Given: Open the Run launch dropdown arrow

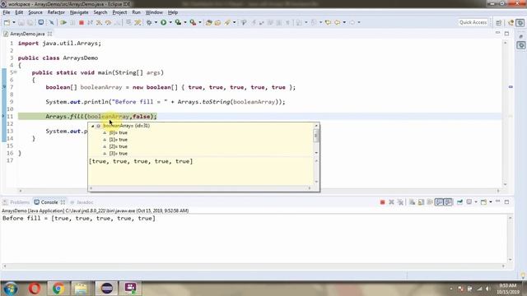Looking at the screenshot, I should (x=170, y=22).
